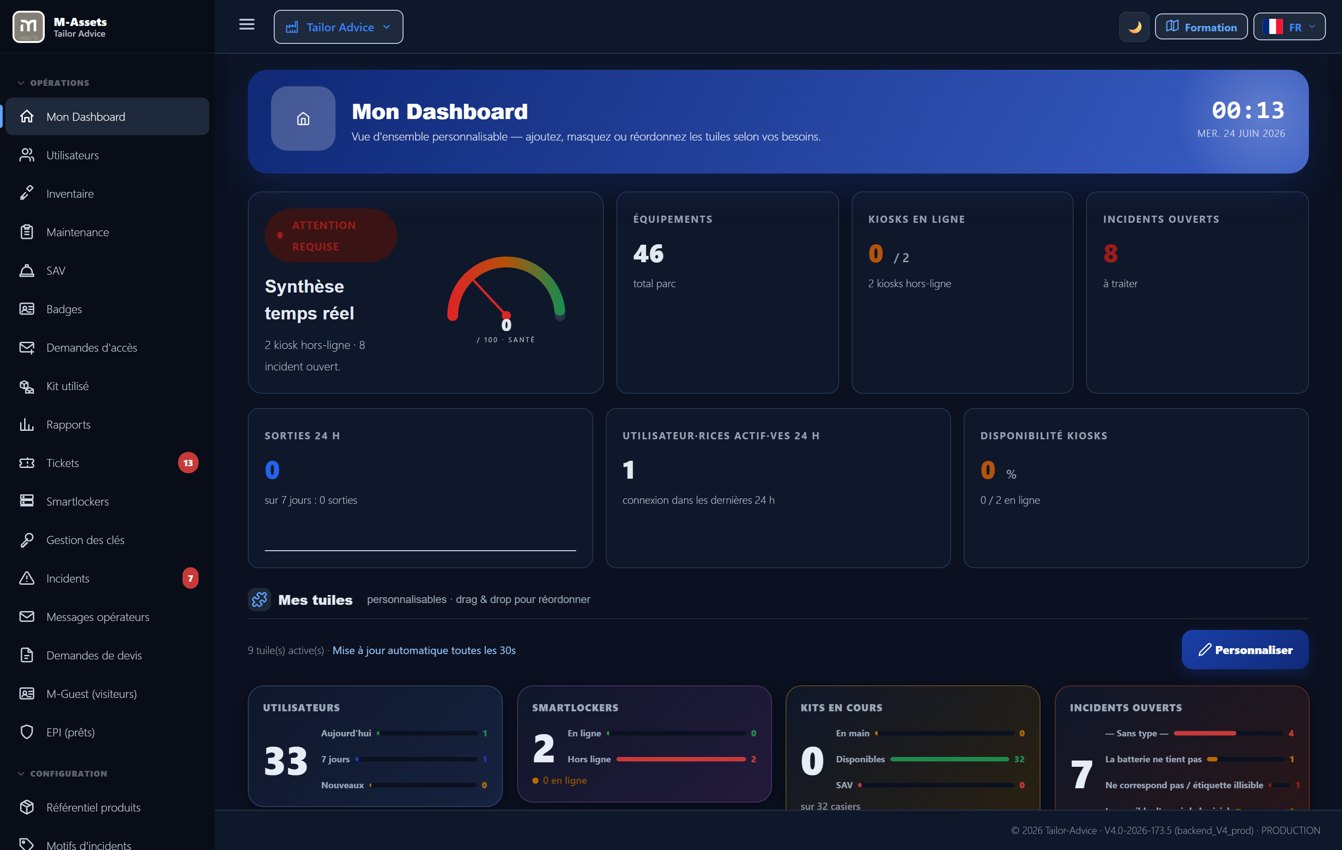Screen dimensions: 1342x850
Task: Click the Motifs d'incidents tag icon
Action: pyautogui.click(x=27, y=845)
